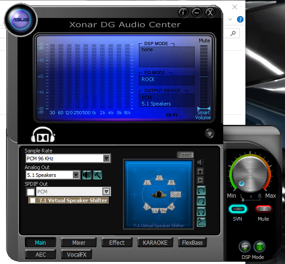The image size is (285, 264).
Task: Click the Mute label on the display panel
Action: pos(204,41)
